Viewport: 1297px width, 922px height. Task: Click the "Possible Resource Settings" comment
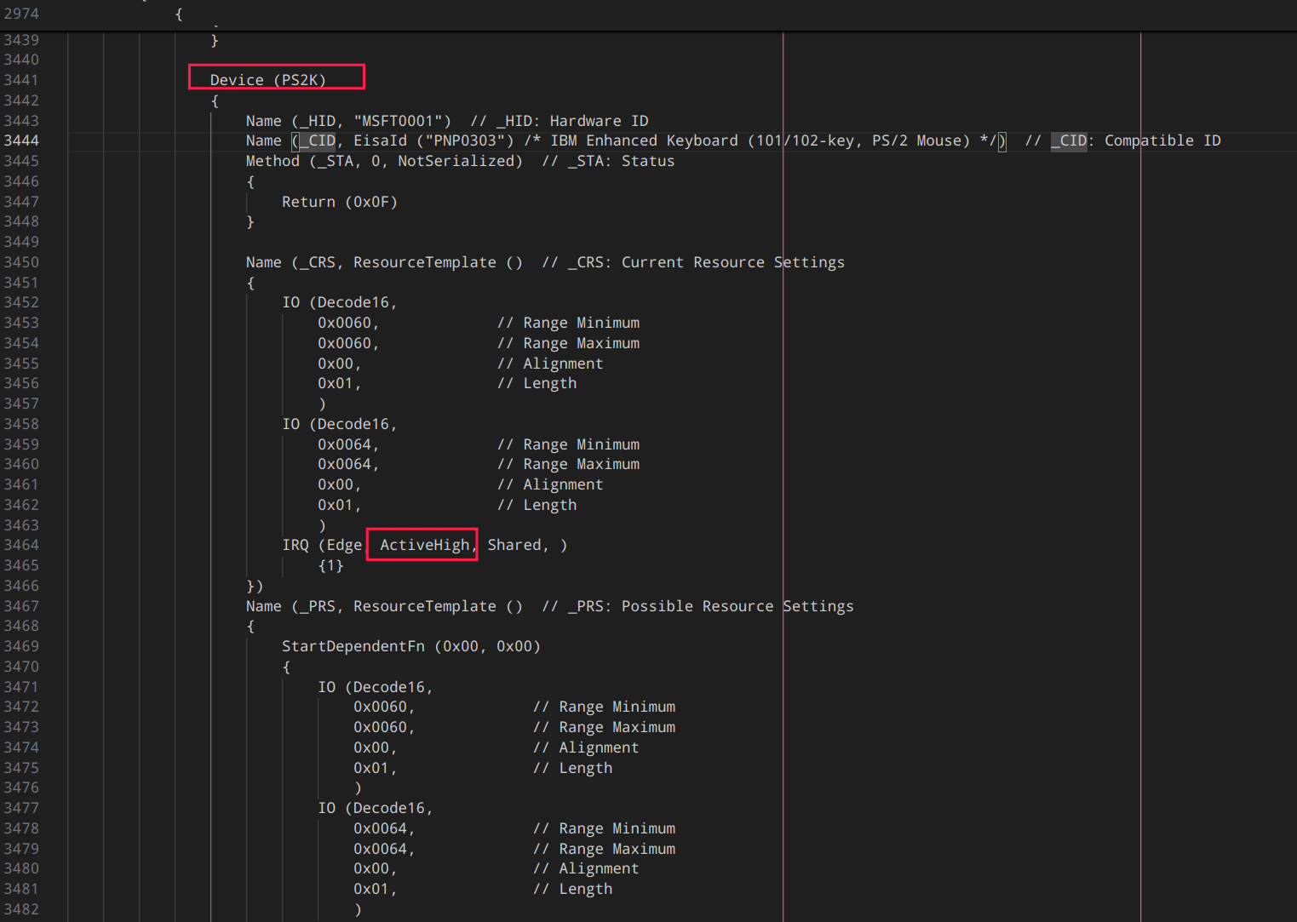[x=737, y=606]
